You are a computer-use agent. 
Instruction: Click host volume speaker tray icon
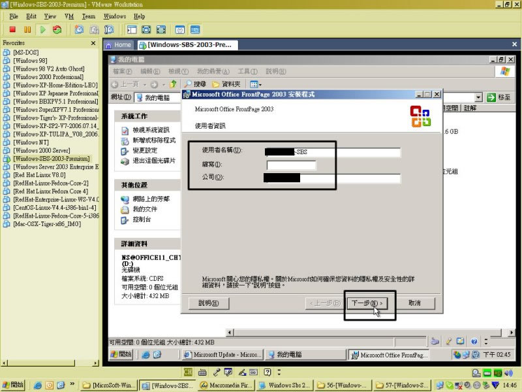[x=508, y=373]
